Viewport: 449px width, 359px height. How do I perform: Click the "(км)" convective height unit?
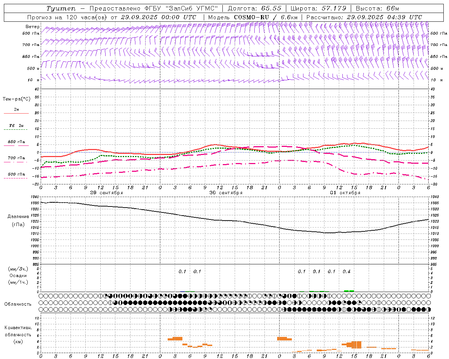coord(18,341)
